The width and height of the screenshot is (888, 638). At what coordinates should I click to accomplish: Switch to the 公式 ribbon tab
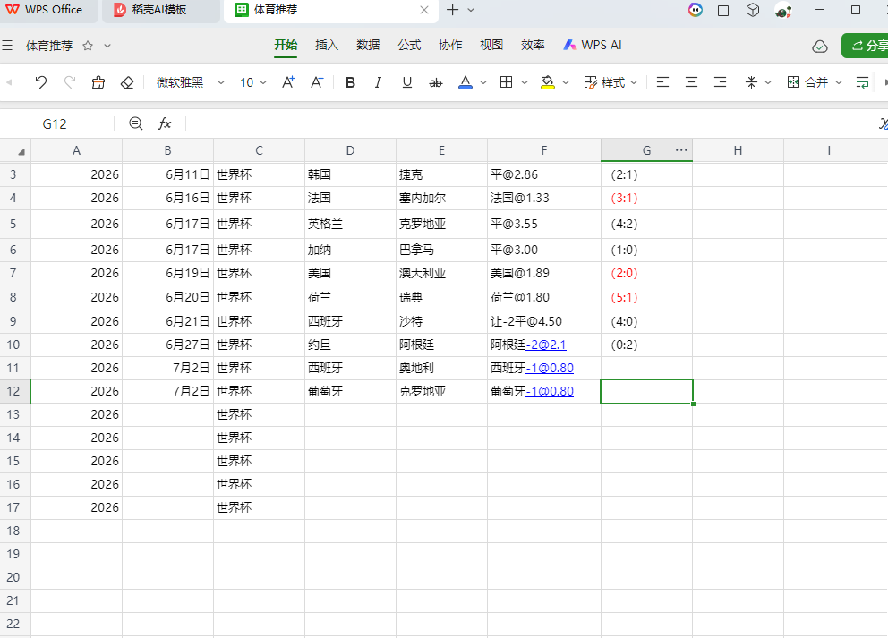[x=409, y=45]
